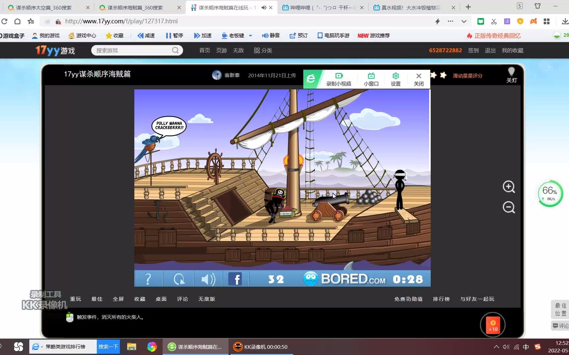569x355 pixels.
Task: Open 电脑玩手游 in the toolbar
Action: coord(333,35)
